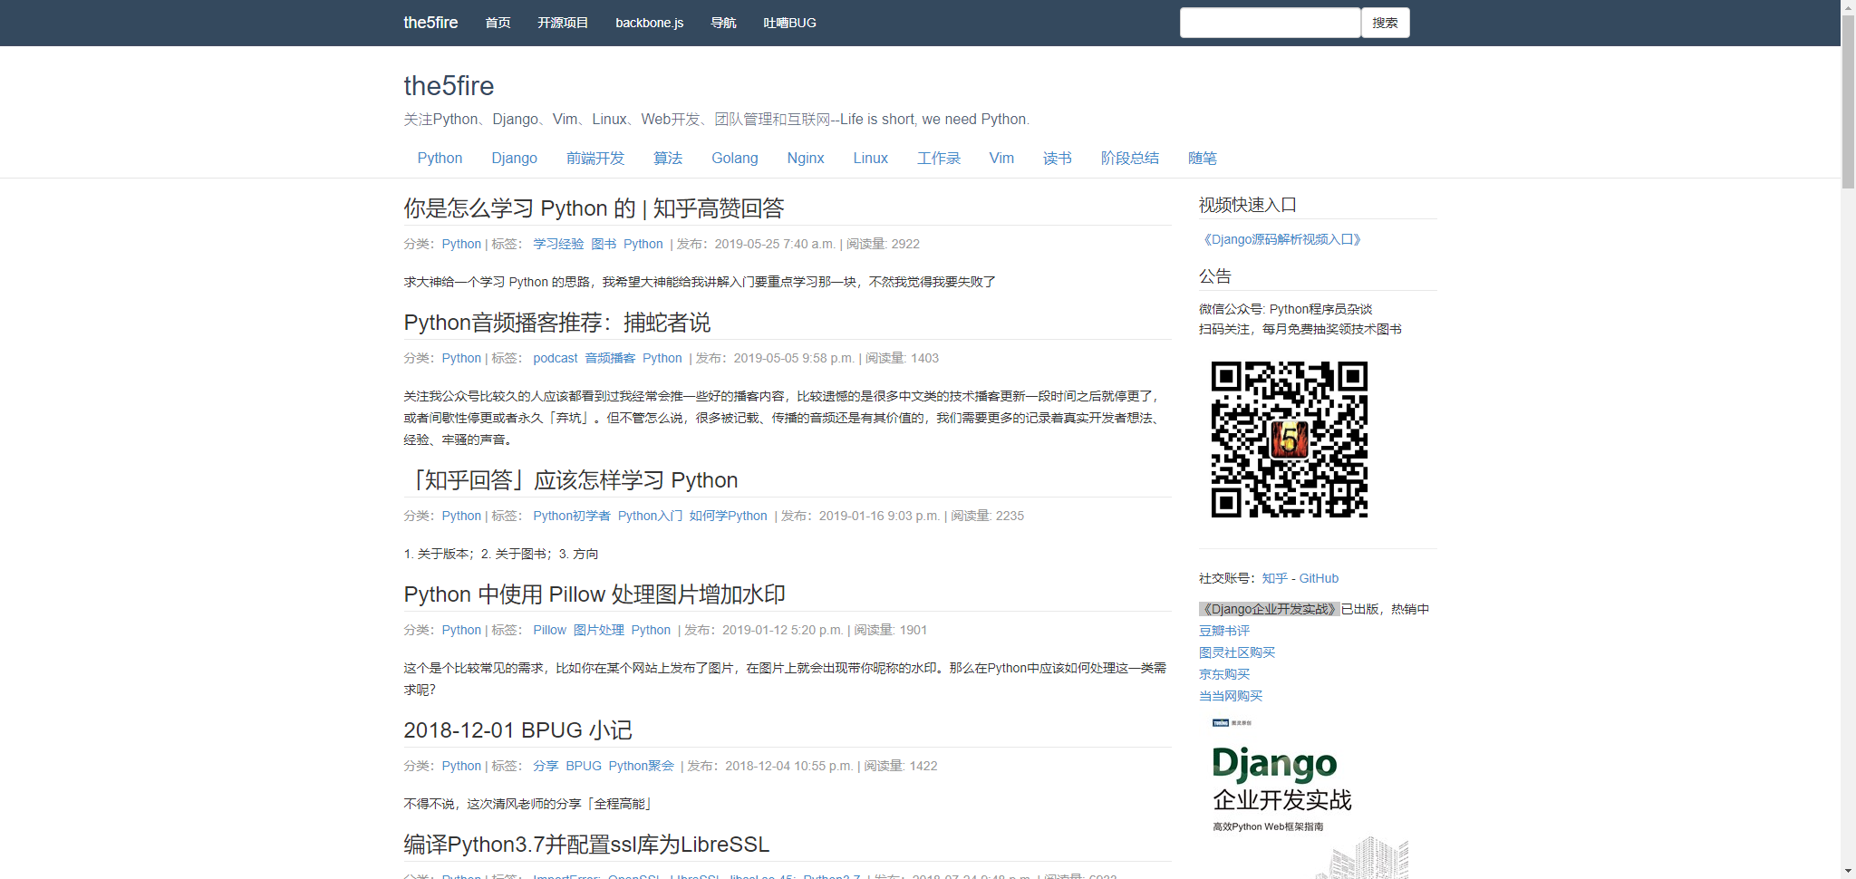Click the podcast tag

[x=555, y=358]
